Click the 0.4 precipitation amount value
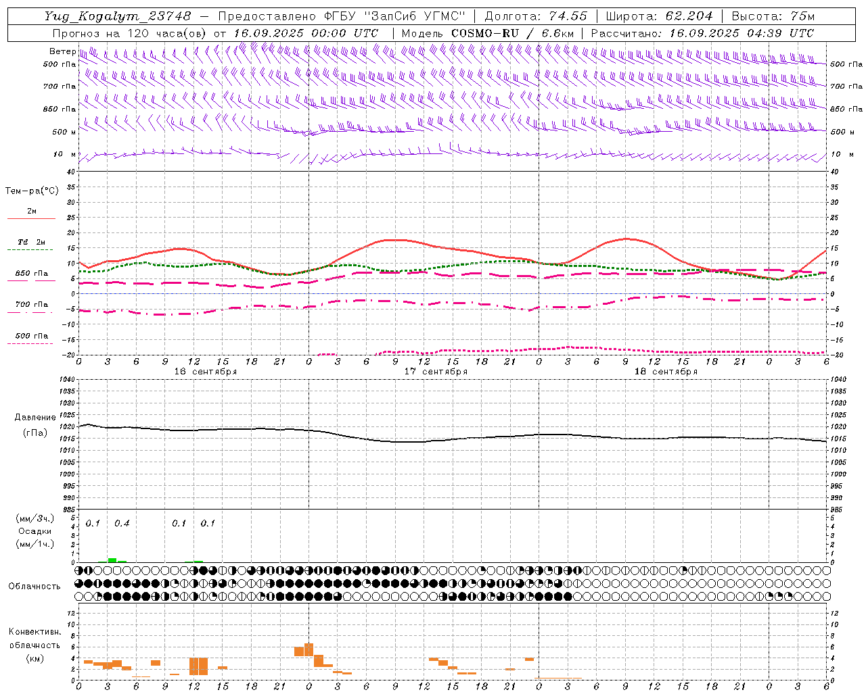The width and height of the screenshot is (866, 692). 122,524
